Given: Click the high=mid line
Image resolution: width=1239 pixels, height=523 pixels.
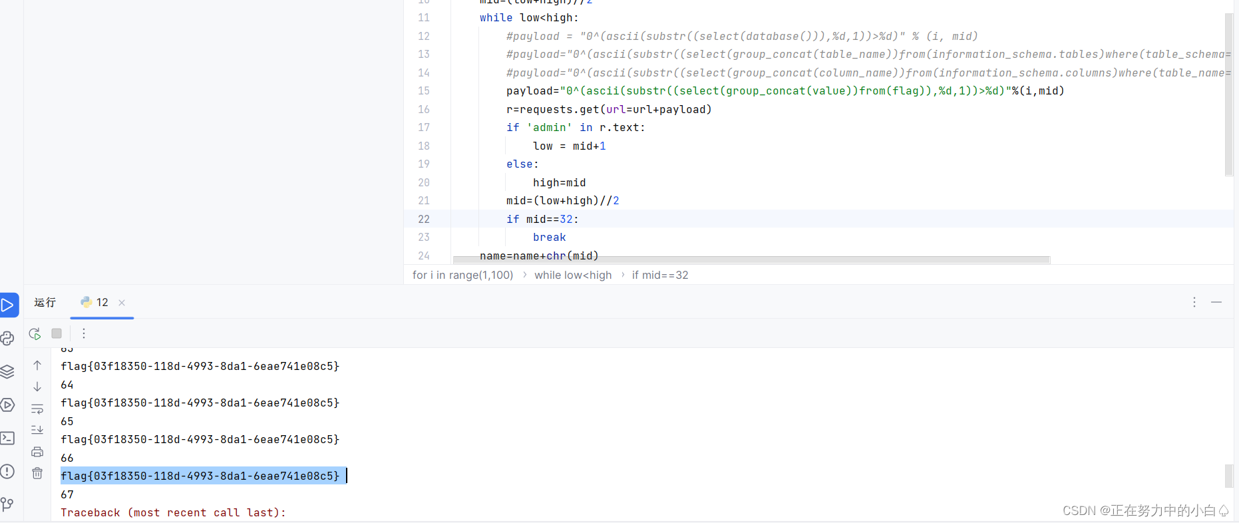Looking at the screenshot, I should pos(559,182).
